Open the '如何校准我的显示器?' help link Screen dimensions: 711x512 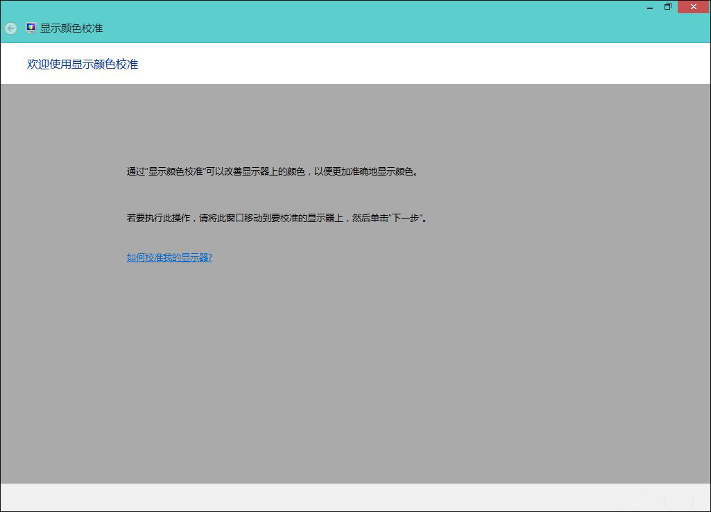coord(169,257)
